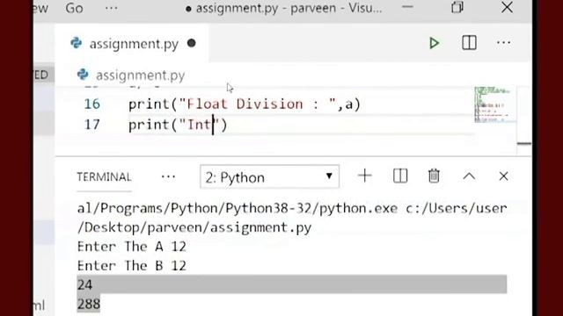Screen dimensions: 563x316
Task: Open terminal selector '2: Python' dropdown
Action: pos(269,176)
